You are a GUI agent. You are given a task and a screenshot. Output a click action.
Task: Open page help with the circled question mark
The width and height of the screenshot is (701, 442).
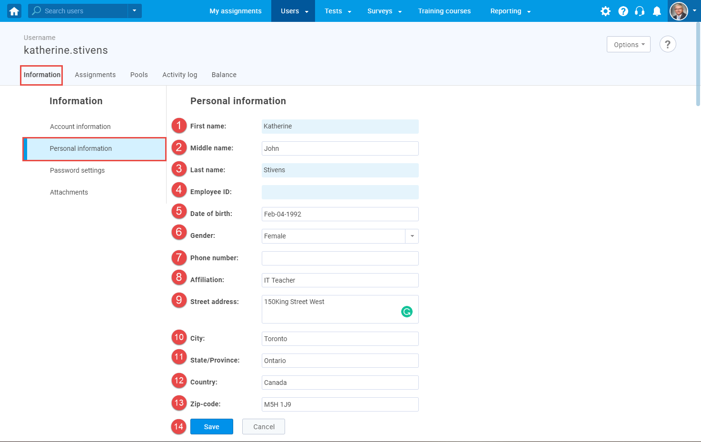(x=668, y=44)
